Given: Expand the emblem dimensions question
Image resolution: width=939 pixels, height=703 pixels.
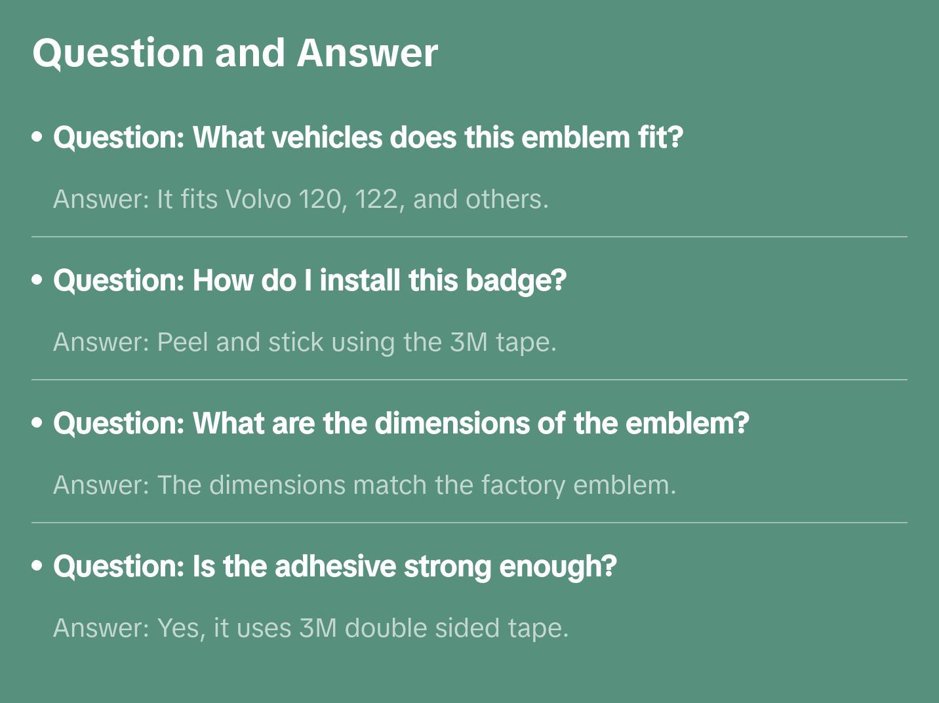Looking at the screenshot, I should point(401,424).
